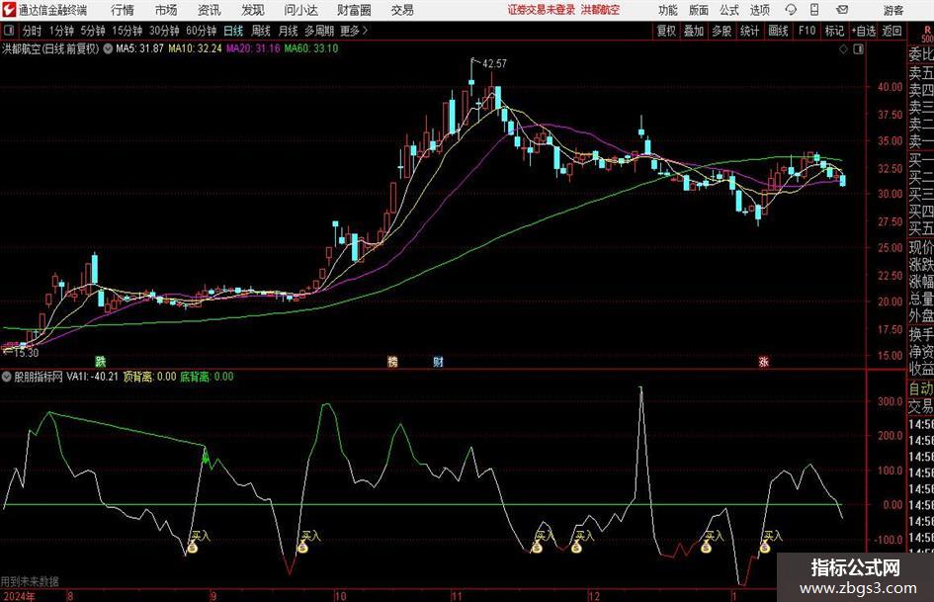
Task: Click the customer service headset icon
Action: [791, 10]
